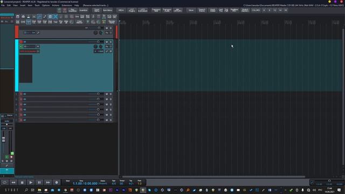
Task: Click the zoom slider at bottom right
Action: [x=329, y=181]
